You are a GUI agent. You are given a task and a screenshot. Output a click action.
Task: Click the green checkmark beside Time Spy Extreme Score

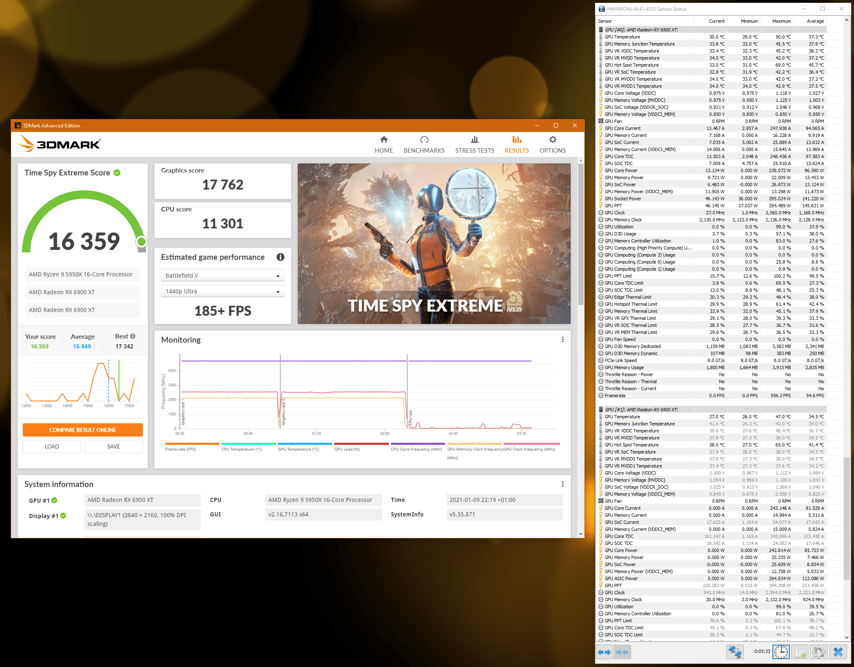pyautogui.click(x=117, y=173)
